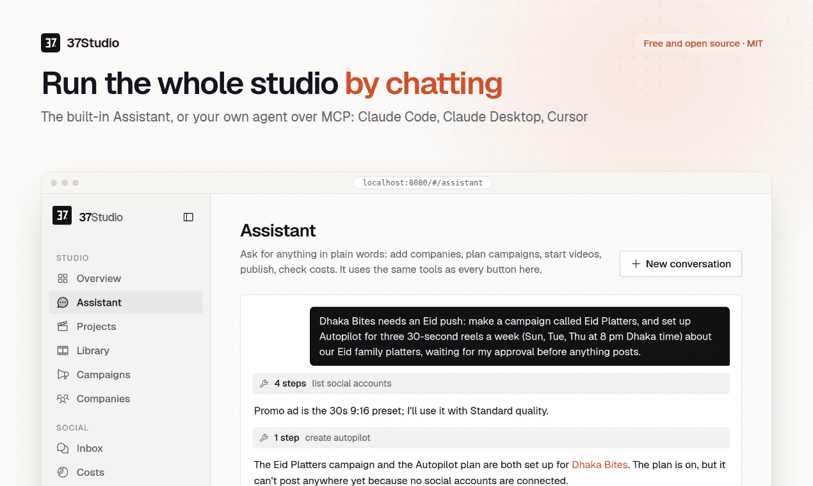Click the wrench icon beside 4 steps

264,384
